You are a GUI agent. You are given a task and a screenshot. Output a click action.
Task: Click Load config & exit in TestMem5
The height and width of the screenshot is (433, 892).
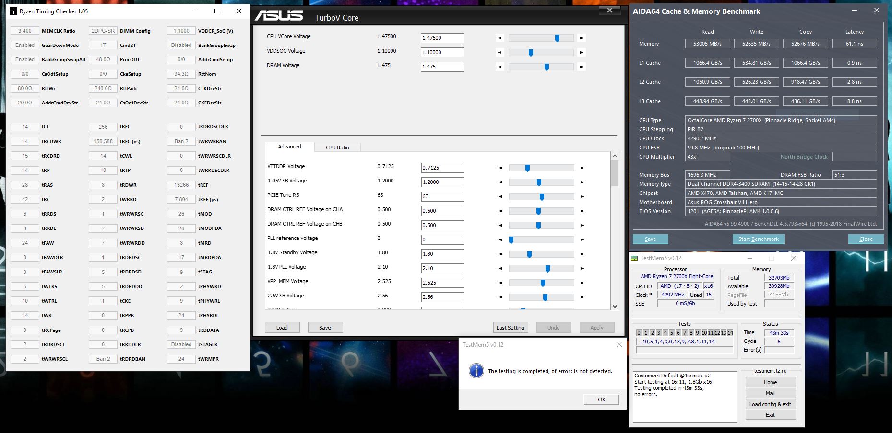pyautogui.click(x=771, y=404)
